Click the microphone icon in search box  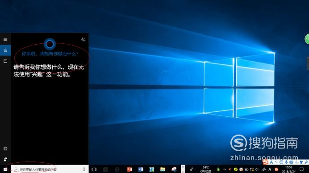pos(84,169)
